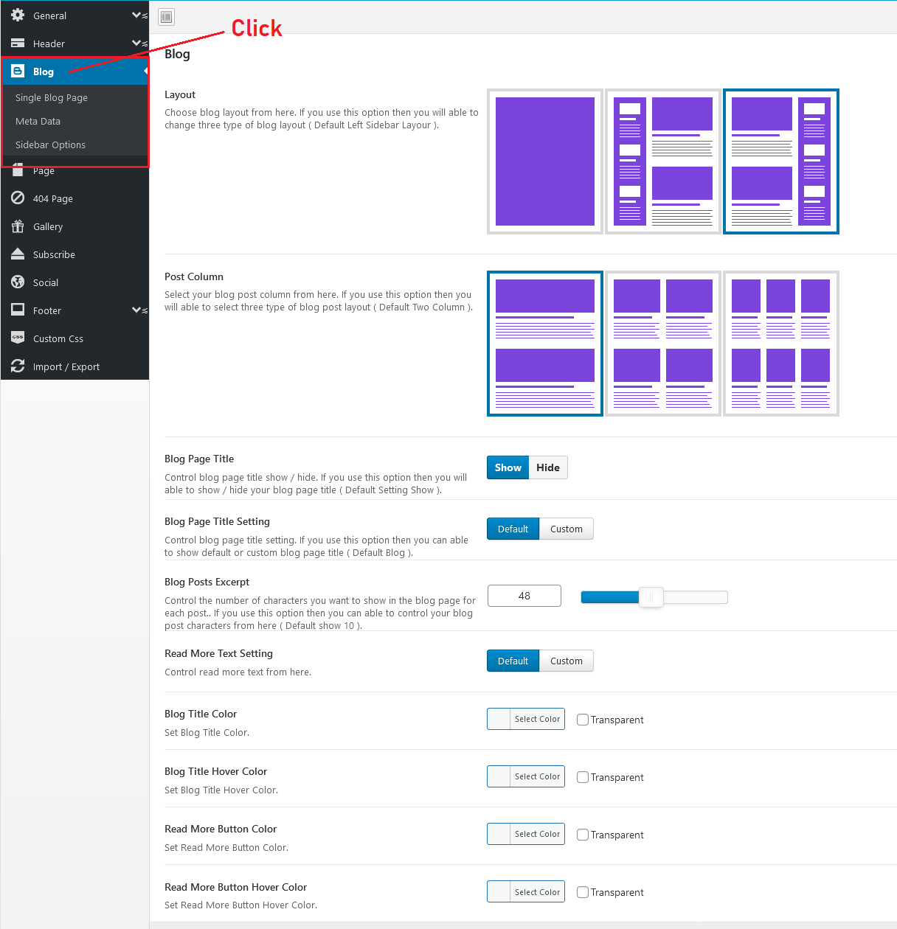Click the Header section icon
Image resolution: width=897 pixels, height=929 pixels.
pos(18,43)
